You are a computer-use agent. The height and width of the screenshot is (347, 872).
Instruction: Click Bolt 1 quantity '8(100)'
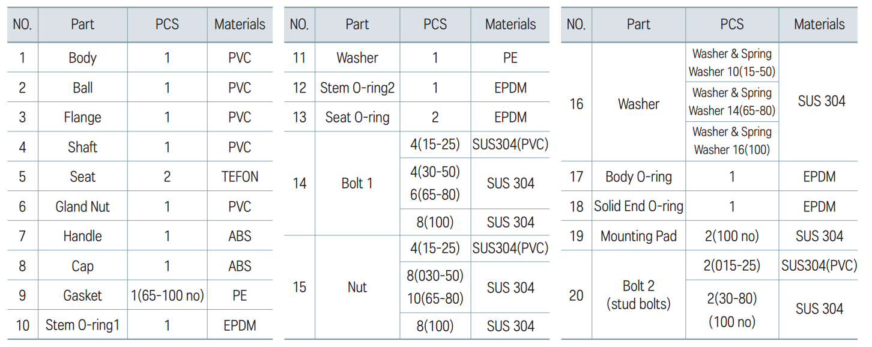[435, 223]
